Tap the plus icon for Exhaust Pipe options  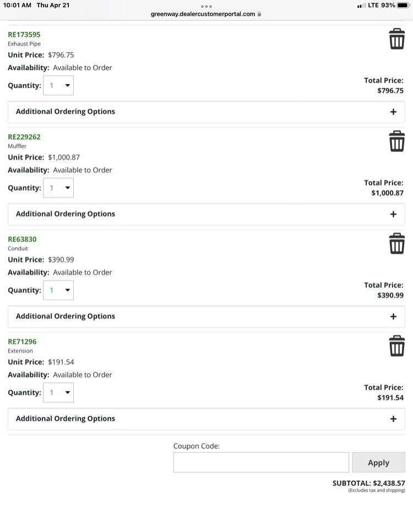393,112
